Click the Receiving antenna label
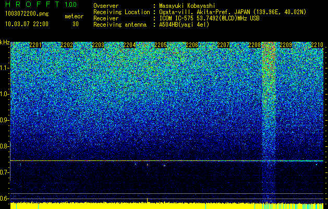Screen dimensions: 328x209 120,25
